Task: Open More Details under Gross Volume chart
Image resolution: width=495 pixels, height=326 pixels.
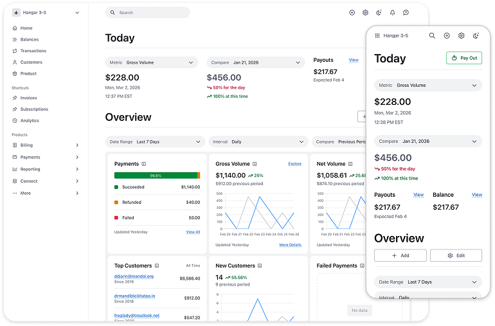Action: pyautogui.click(x=291, y=245)
